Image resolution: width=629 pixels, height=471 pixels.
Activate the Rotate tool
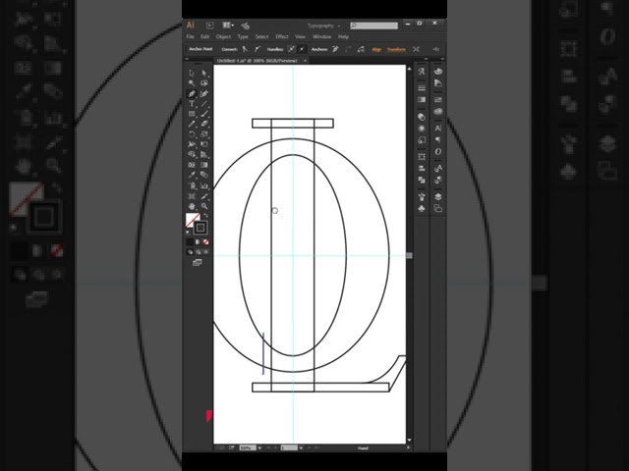192,134
